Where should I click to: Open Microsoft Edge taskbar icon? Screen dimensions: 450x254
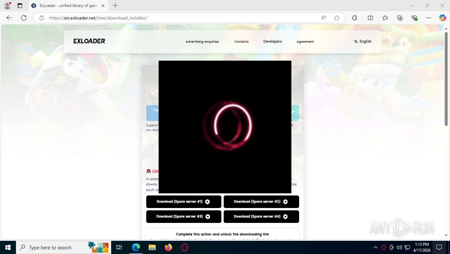(x=136, y=247)
